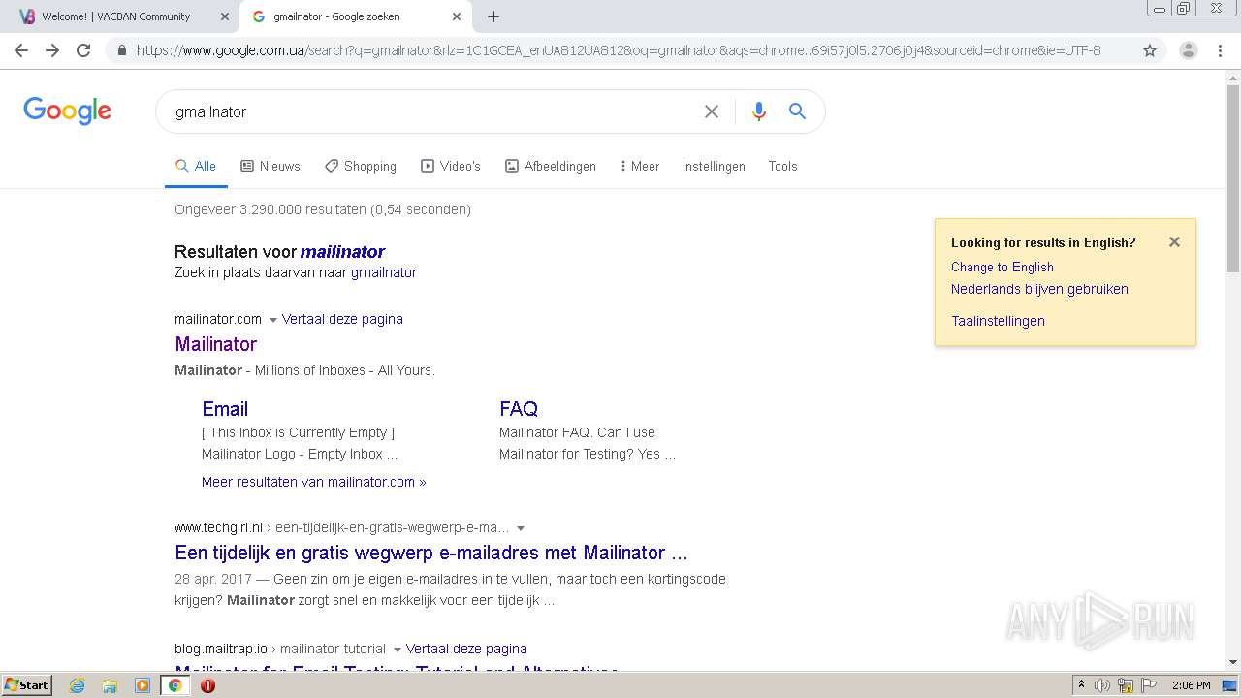The height and width of the screenshot is (698, 1241).
Task: Run search with the magnifier icon
Action: point(797,111)
